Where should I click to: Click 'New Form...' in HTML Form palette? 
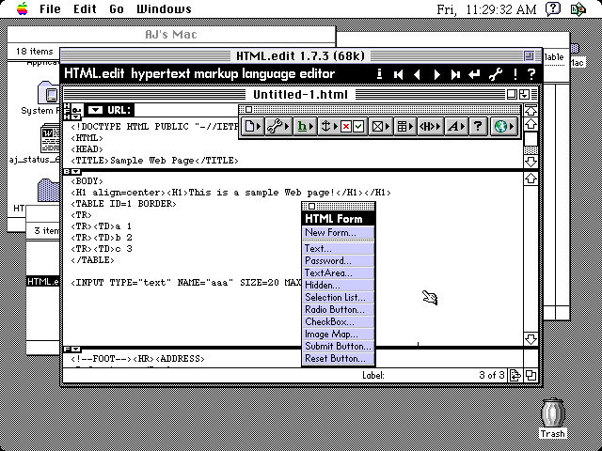329,232
